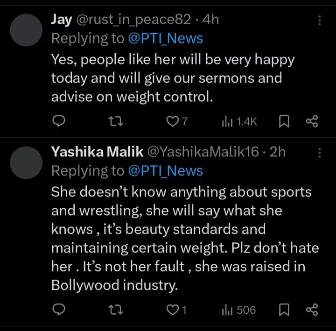Open Yashika Malik's profile avatar
Image resolution: width=336 pixels, height=331 pixels.
click(26, 162)
